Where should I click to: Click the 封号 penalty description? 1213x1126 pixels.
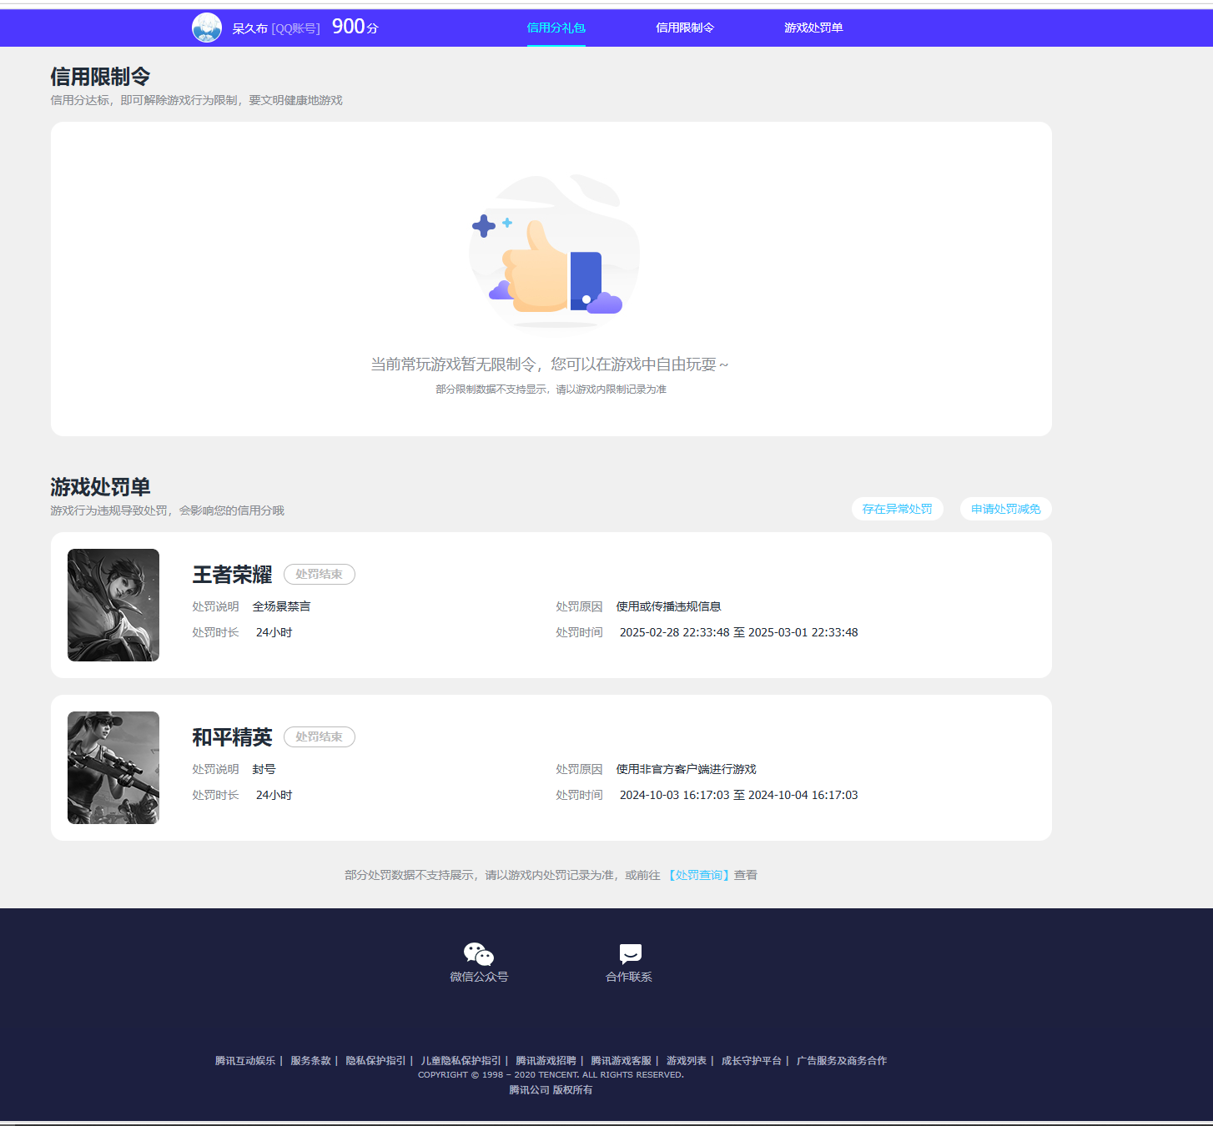pos(264,769)
